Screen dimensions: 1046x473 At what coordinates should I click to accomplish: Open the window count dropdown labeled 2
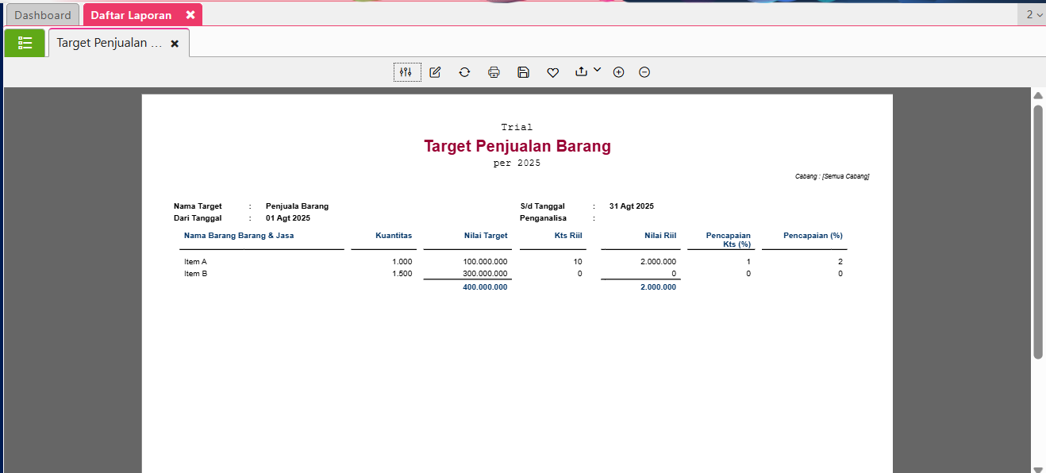point(1033,14)
